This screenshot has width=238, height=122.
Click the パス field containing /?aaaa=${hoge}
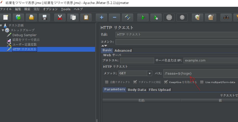click(x=201, y=74)
